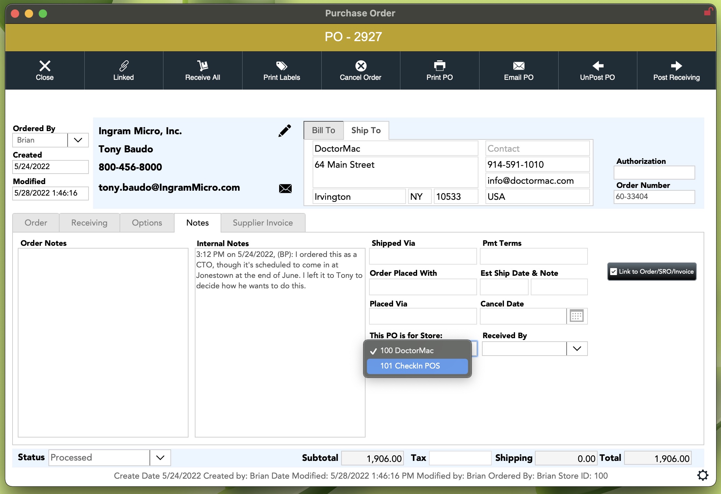721x494 pixels.
Task: Click the supplier email envelope button
Action: (x=285, y=189)
